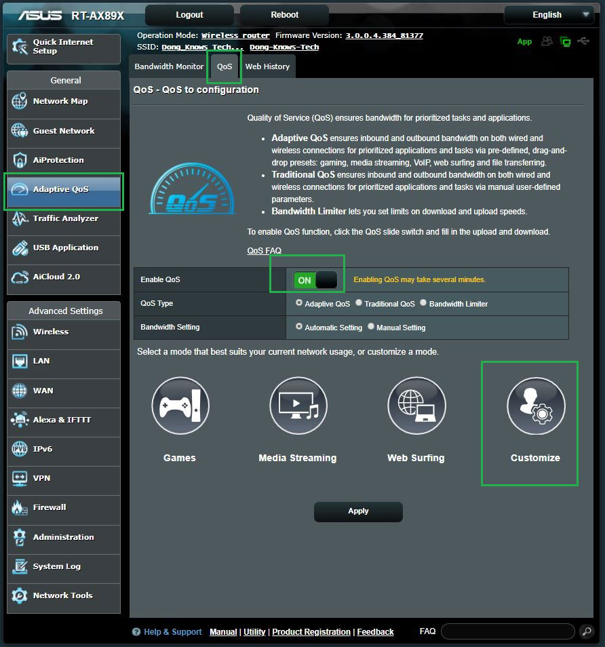Screen dimensions: 605x647
Task: Choose the Media Streaming mode icon
Action: [x=298, y=406]
